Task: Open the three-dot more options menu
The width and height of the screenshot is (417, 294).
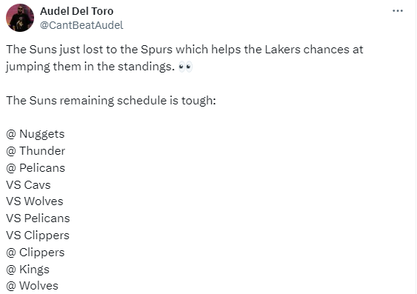Action: pos(398,11)
